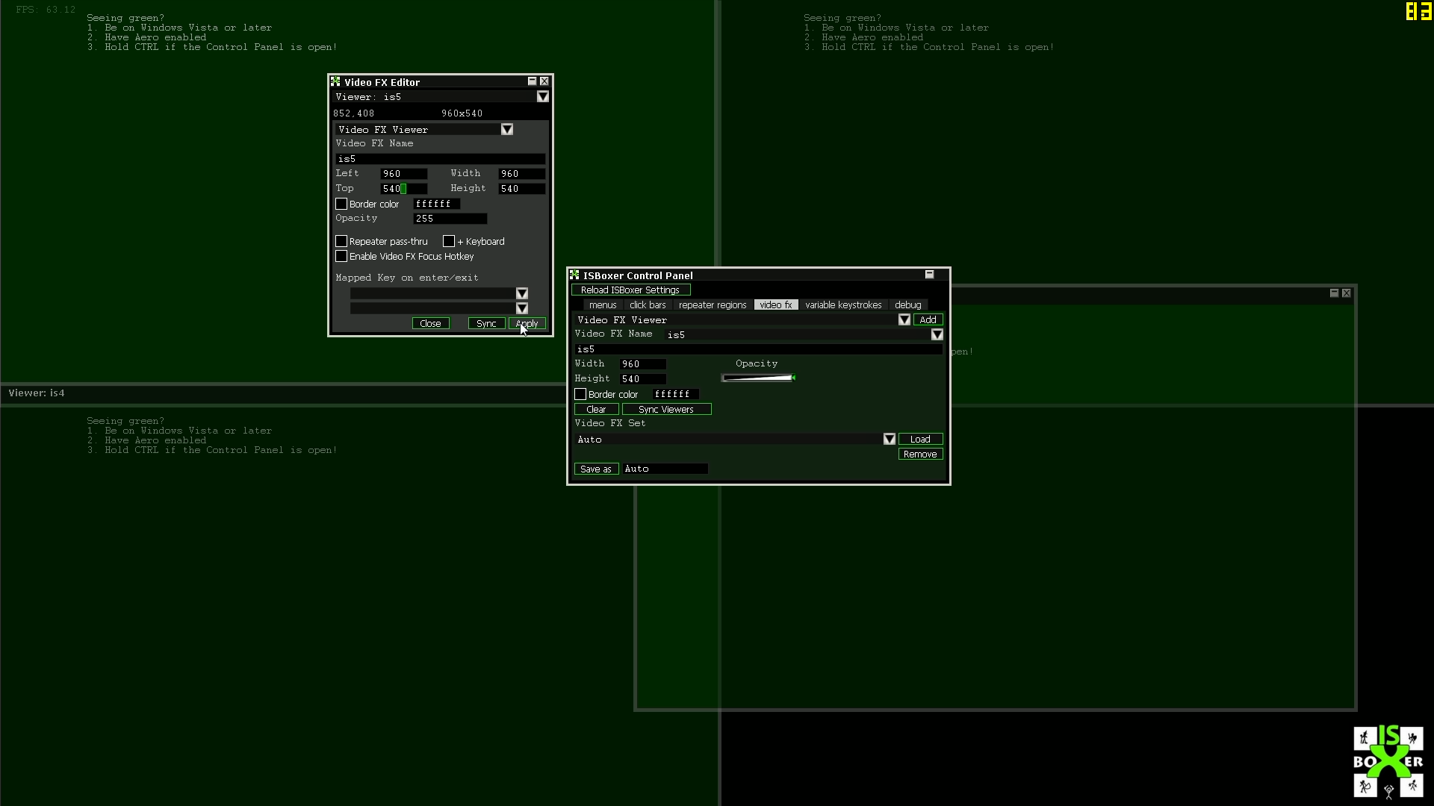Open Video FX Name is5 dropdown

[x=937, y=334]
